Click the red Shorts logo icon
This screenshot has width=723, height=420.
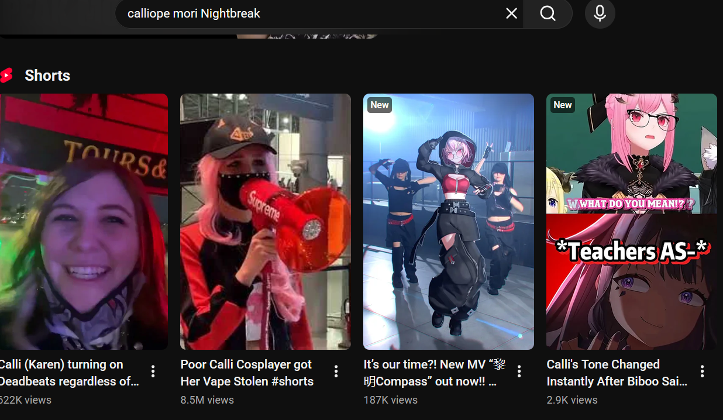[x=6, y=75]
